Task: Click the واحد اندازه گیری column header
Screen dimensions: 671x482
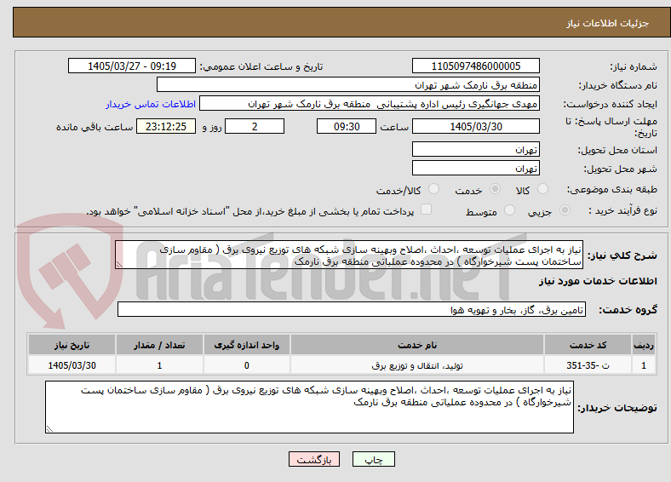Action: (x=247, y=345)
